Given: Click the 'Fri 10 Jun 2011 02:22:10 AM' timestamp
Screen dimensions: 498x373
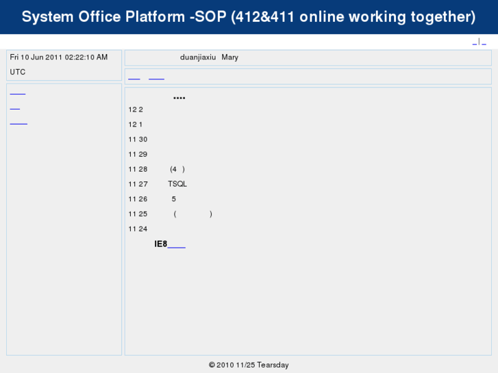Looking at the screenshot, I should 59,57.
